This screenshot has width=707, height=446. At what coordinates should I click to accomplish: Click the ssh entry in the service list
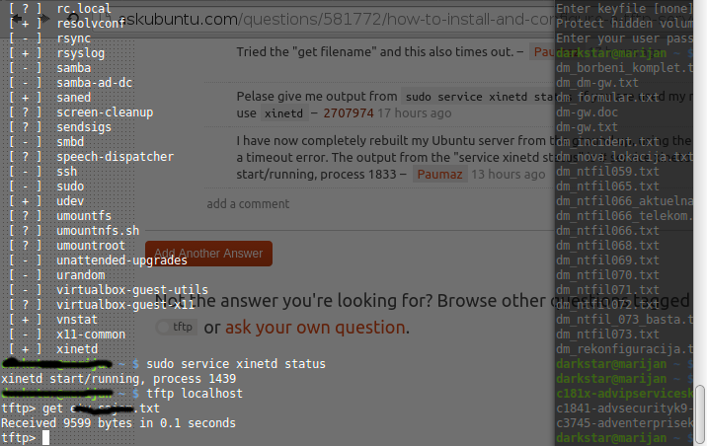(x=66, y=172)
